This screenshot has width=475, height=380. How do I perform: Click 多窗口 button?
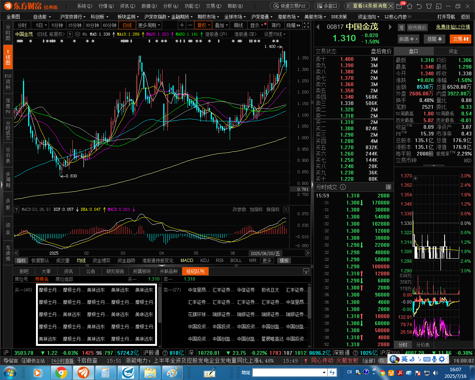[x=327, y=6]
